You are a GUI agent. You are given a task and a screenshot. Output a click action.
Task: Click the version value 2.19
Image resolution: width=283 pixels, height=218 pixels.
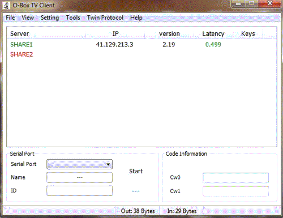pos(169,45)
